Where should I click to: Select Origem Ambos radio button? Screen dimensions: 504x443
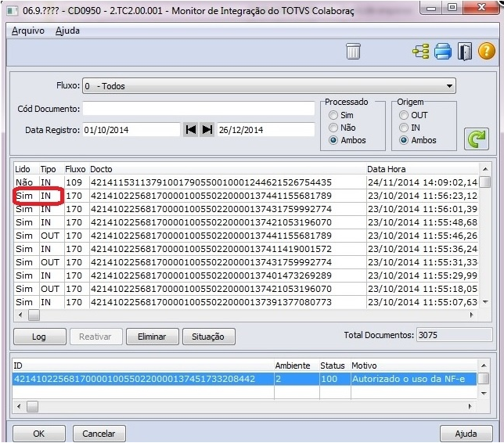click(x=404, y=140)
